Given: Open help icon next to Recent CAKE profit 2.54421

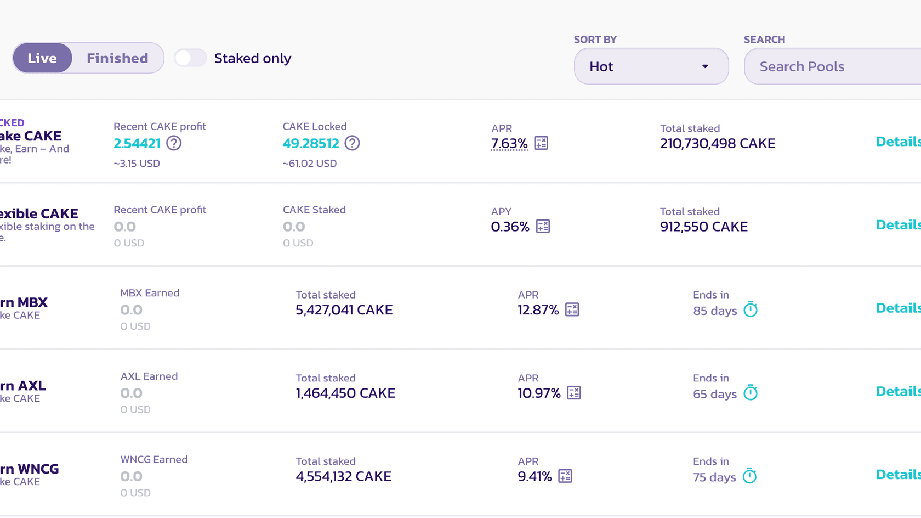Looking at the screenshot, I should pyautogui.click(x=174, y=143).
